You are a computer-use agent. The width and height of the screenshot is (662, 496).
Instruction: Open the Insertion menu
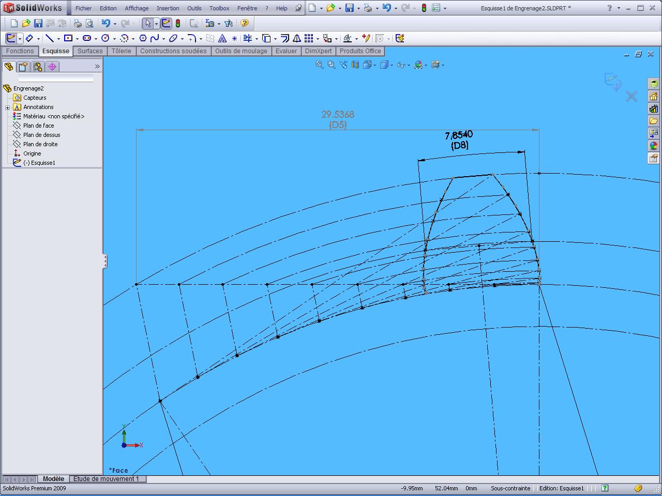[168, 8]
